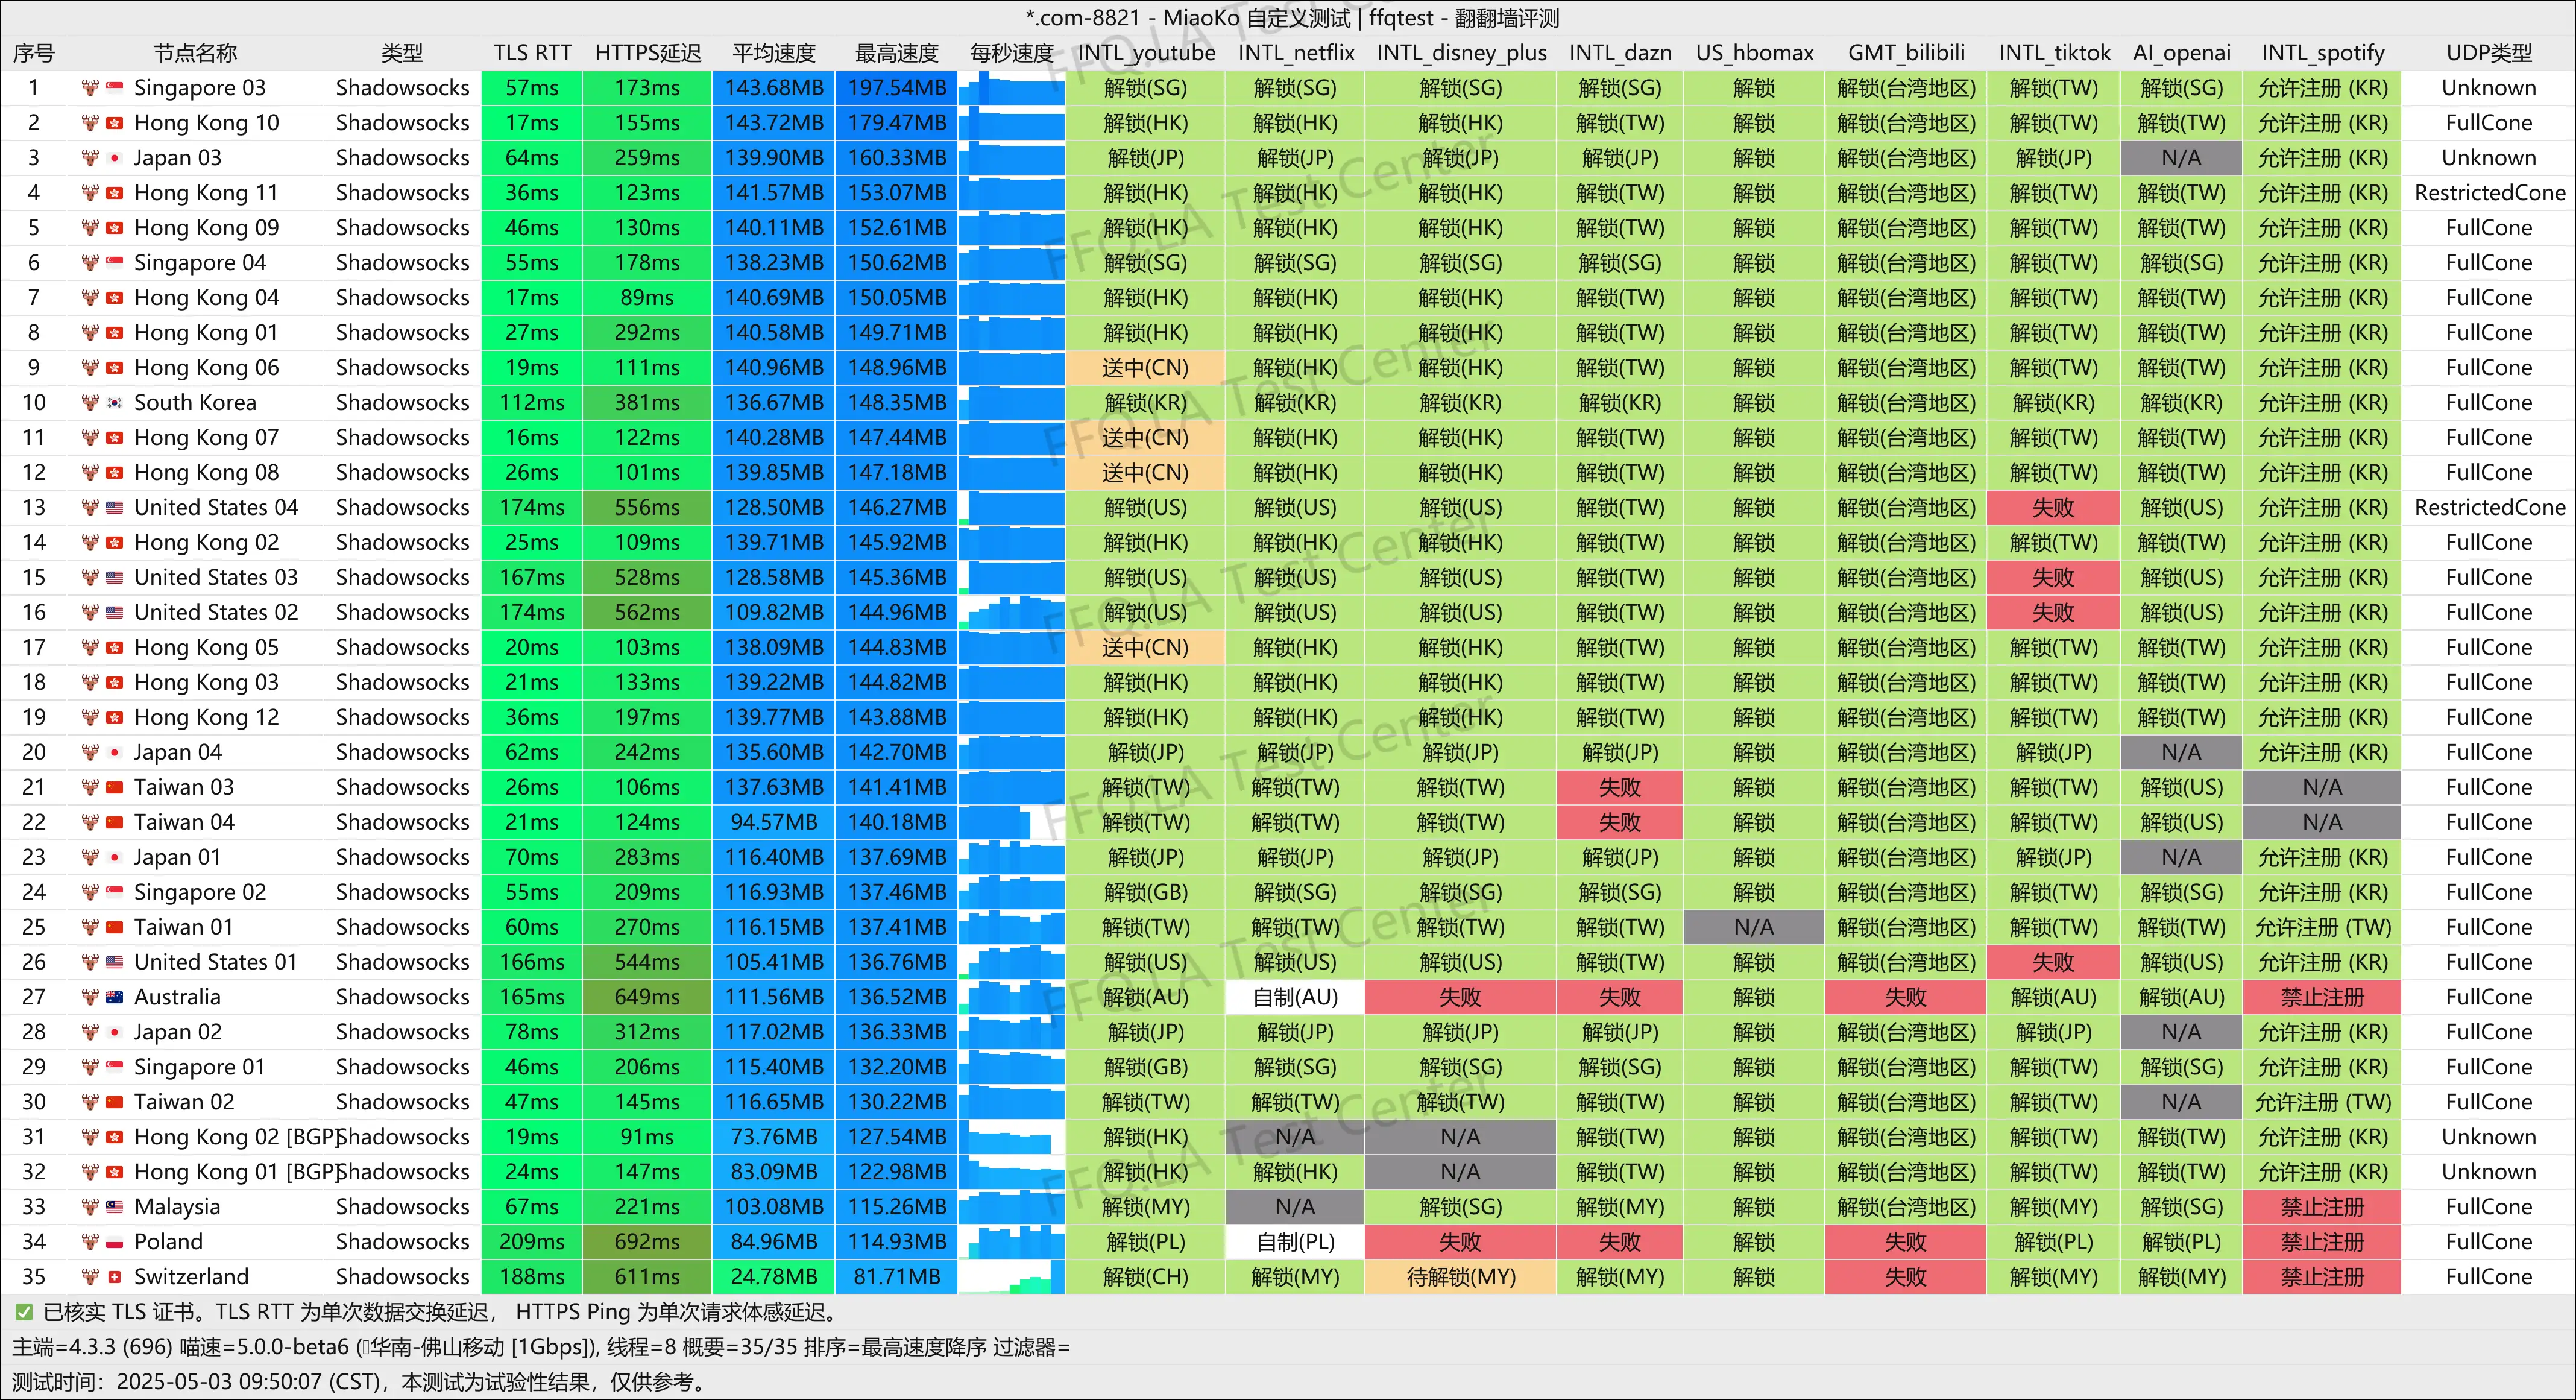Click the animal logo icon in the Singapore 04 row
Viewport: 2576px width, 1400px height.
click(90, 263)
